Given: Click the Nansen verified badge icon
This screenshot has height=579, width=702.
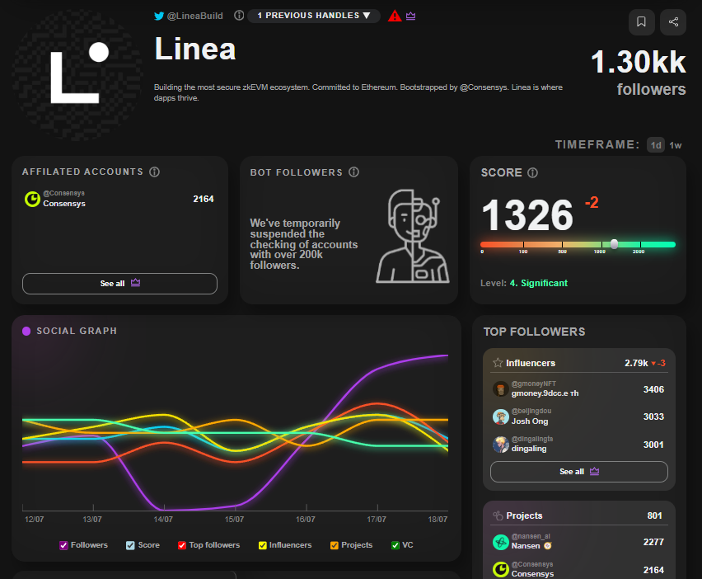Looking at the screenshot, I should point(548,545).
